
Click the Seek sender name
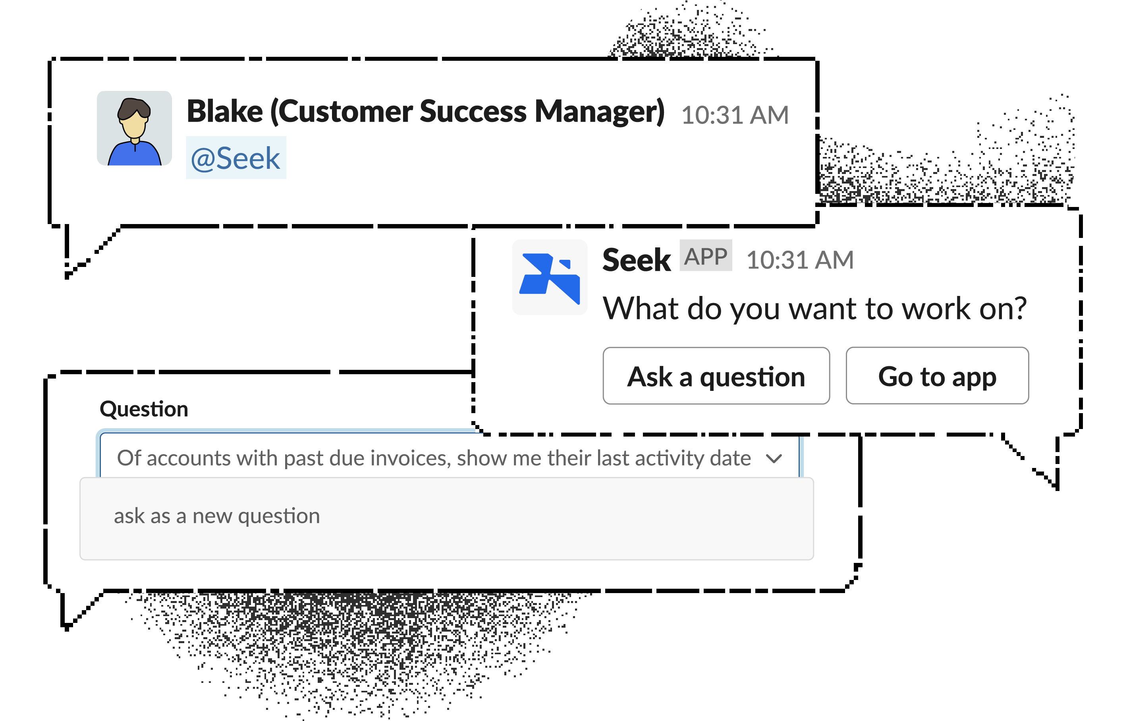[x=636, y=260]
